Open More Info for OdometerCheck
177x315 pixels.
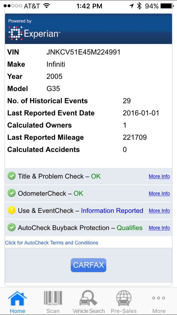pyautogui.click(x=159, y=193)
